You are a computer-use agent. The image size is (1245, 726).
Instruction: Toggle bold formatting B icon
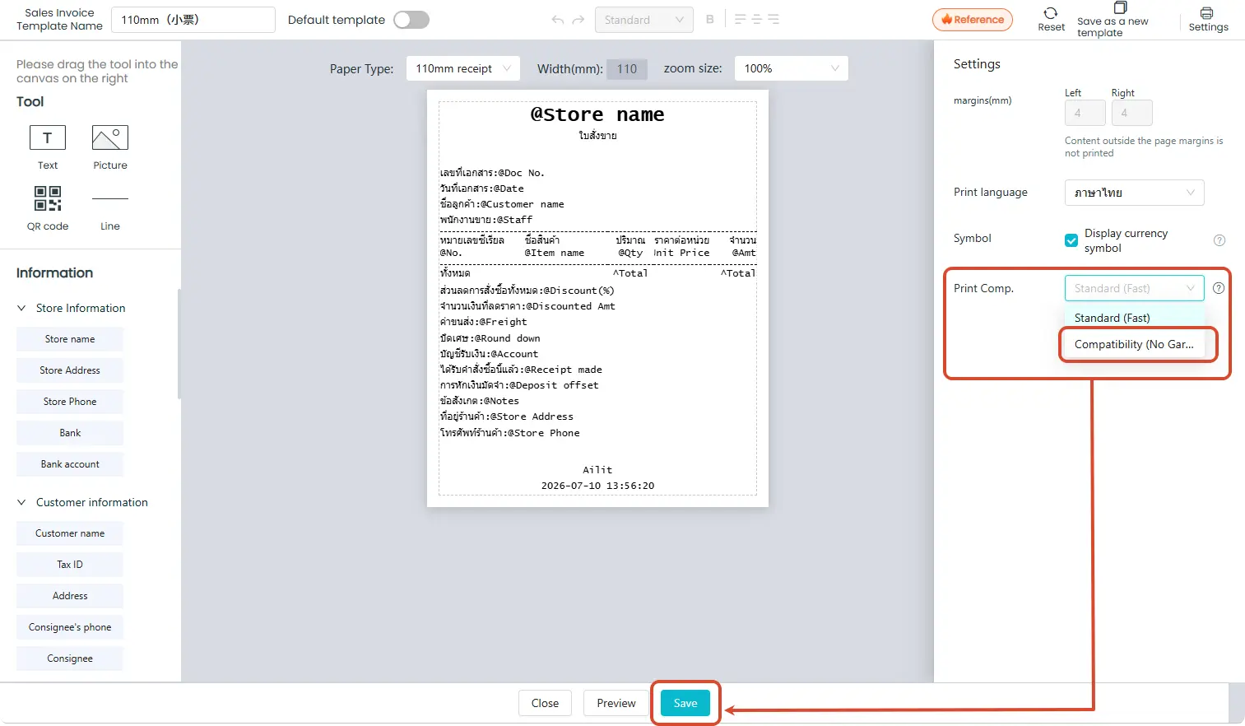coord(710,20)
